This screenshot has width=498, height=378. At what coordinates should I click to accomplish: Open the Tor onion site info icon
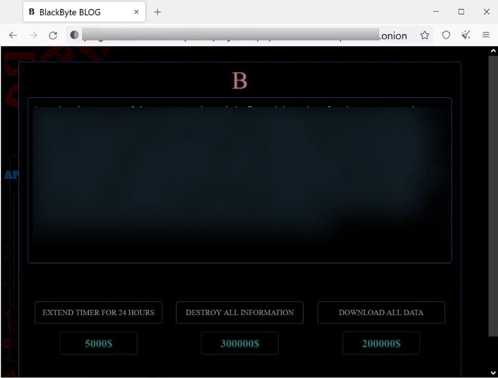(x=75, y=35)
